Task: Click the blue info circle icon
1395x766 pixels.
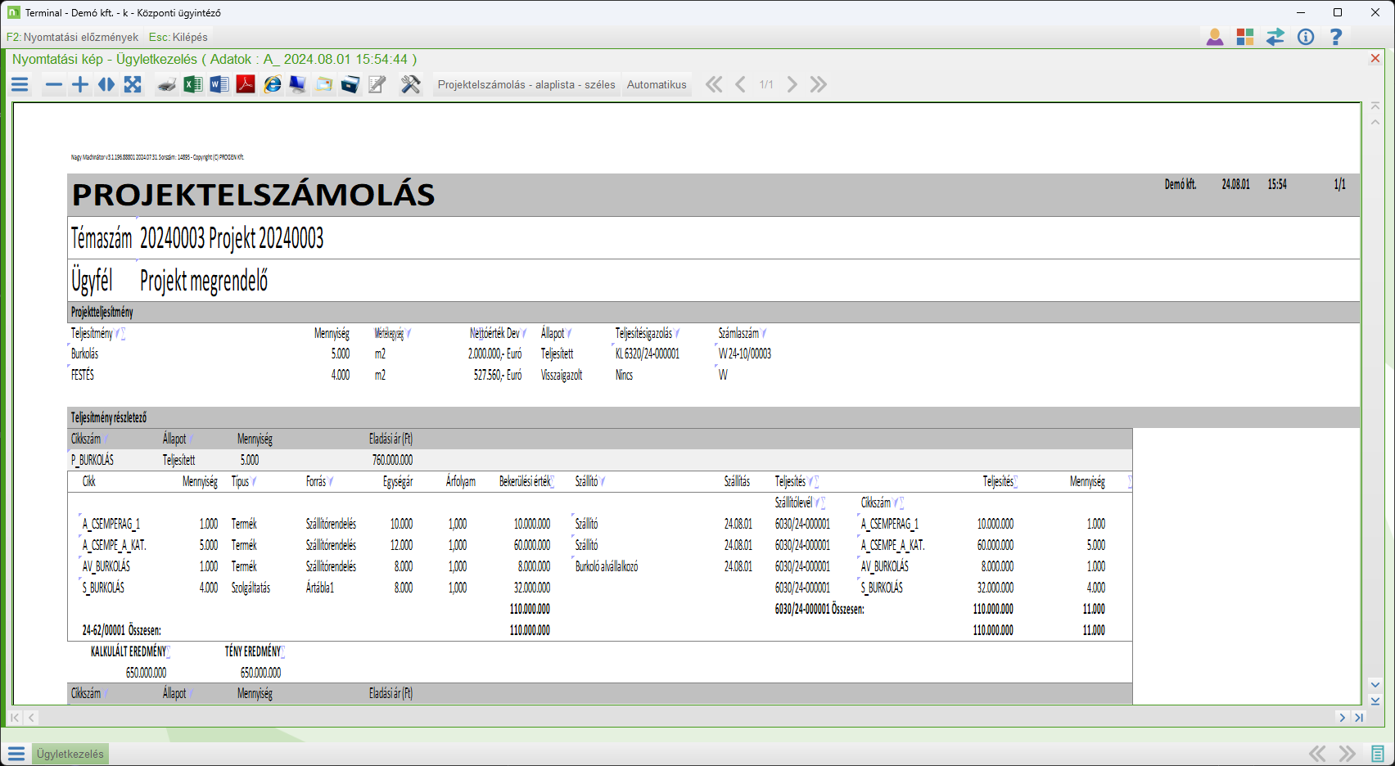Action: [1306, 37]
